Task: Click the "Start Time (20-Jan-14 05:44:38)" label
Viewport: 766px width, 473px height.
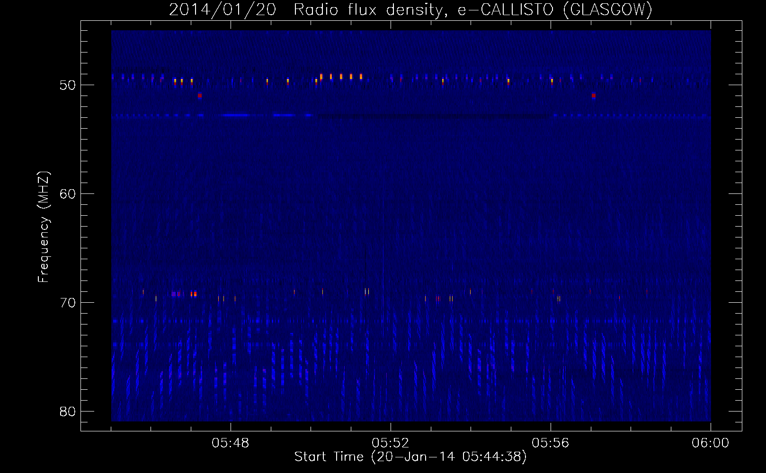Action: [x=410, y=457]
